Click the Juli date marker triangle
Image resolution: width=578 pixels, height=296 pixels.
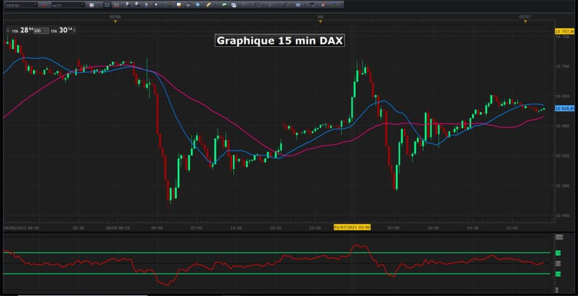coord(321,22)
